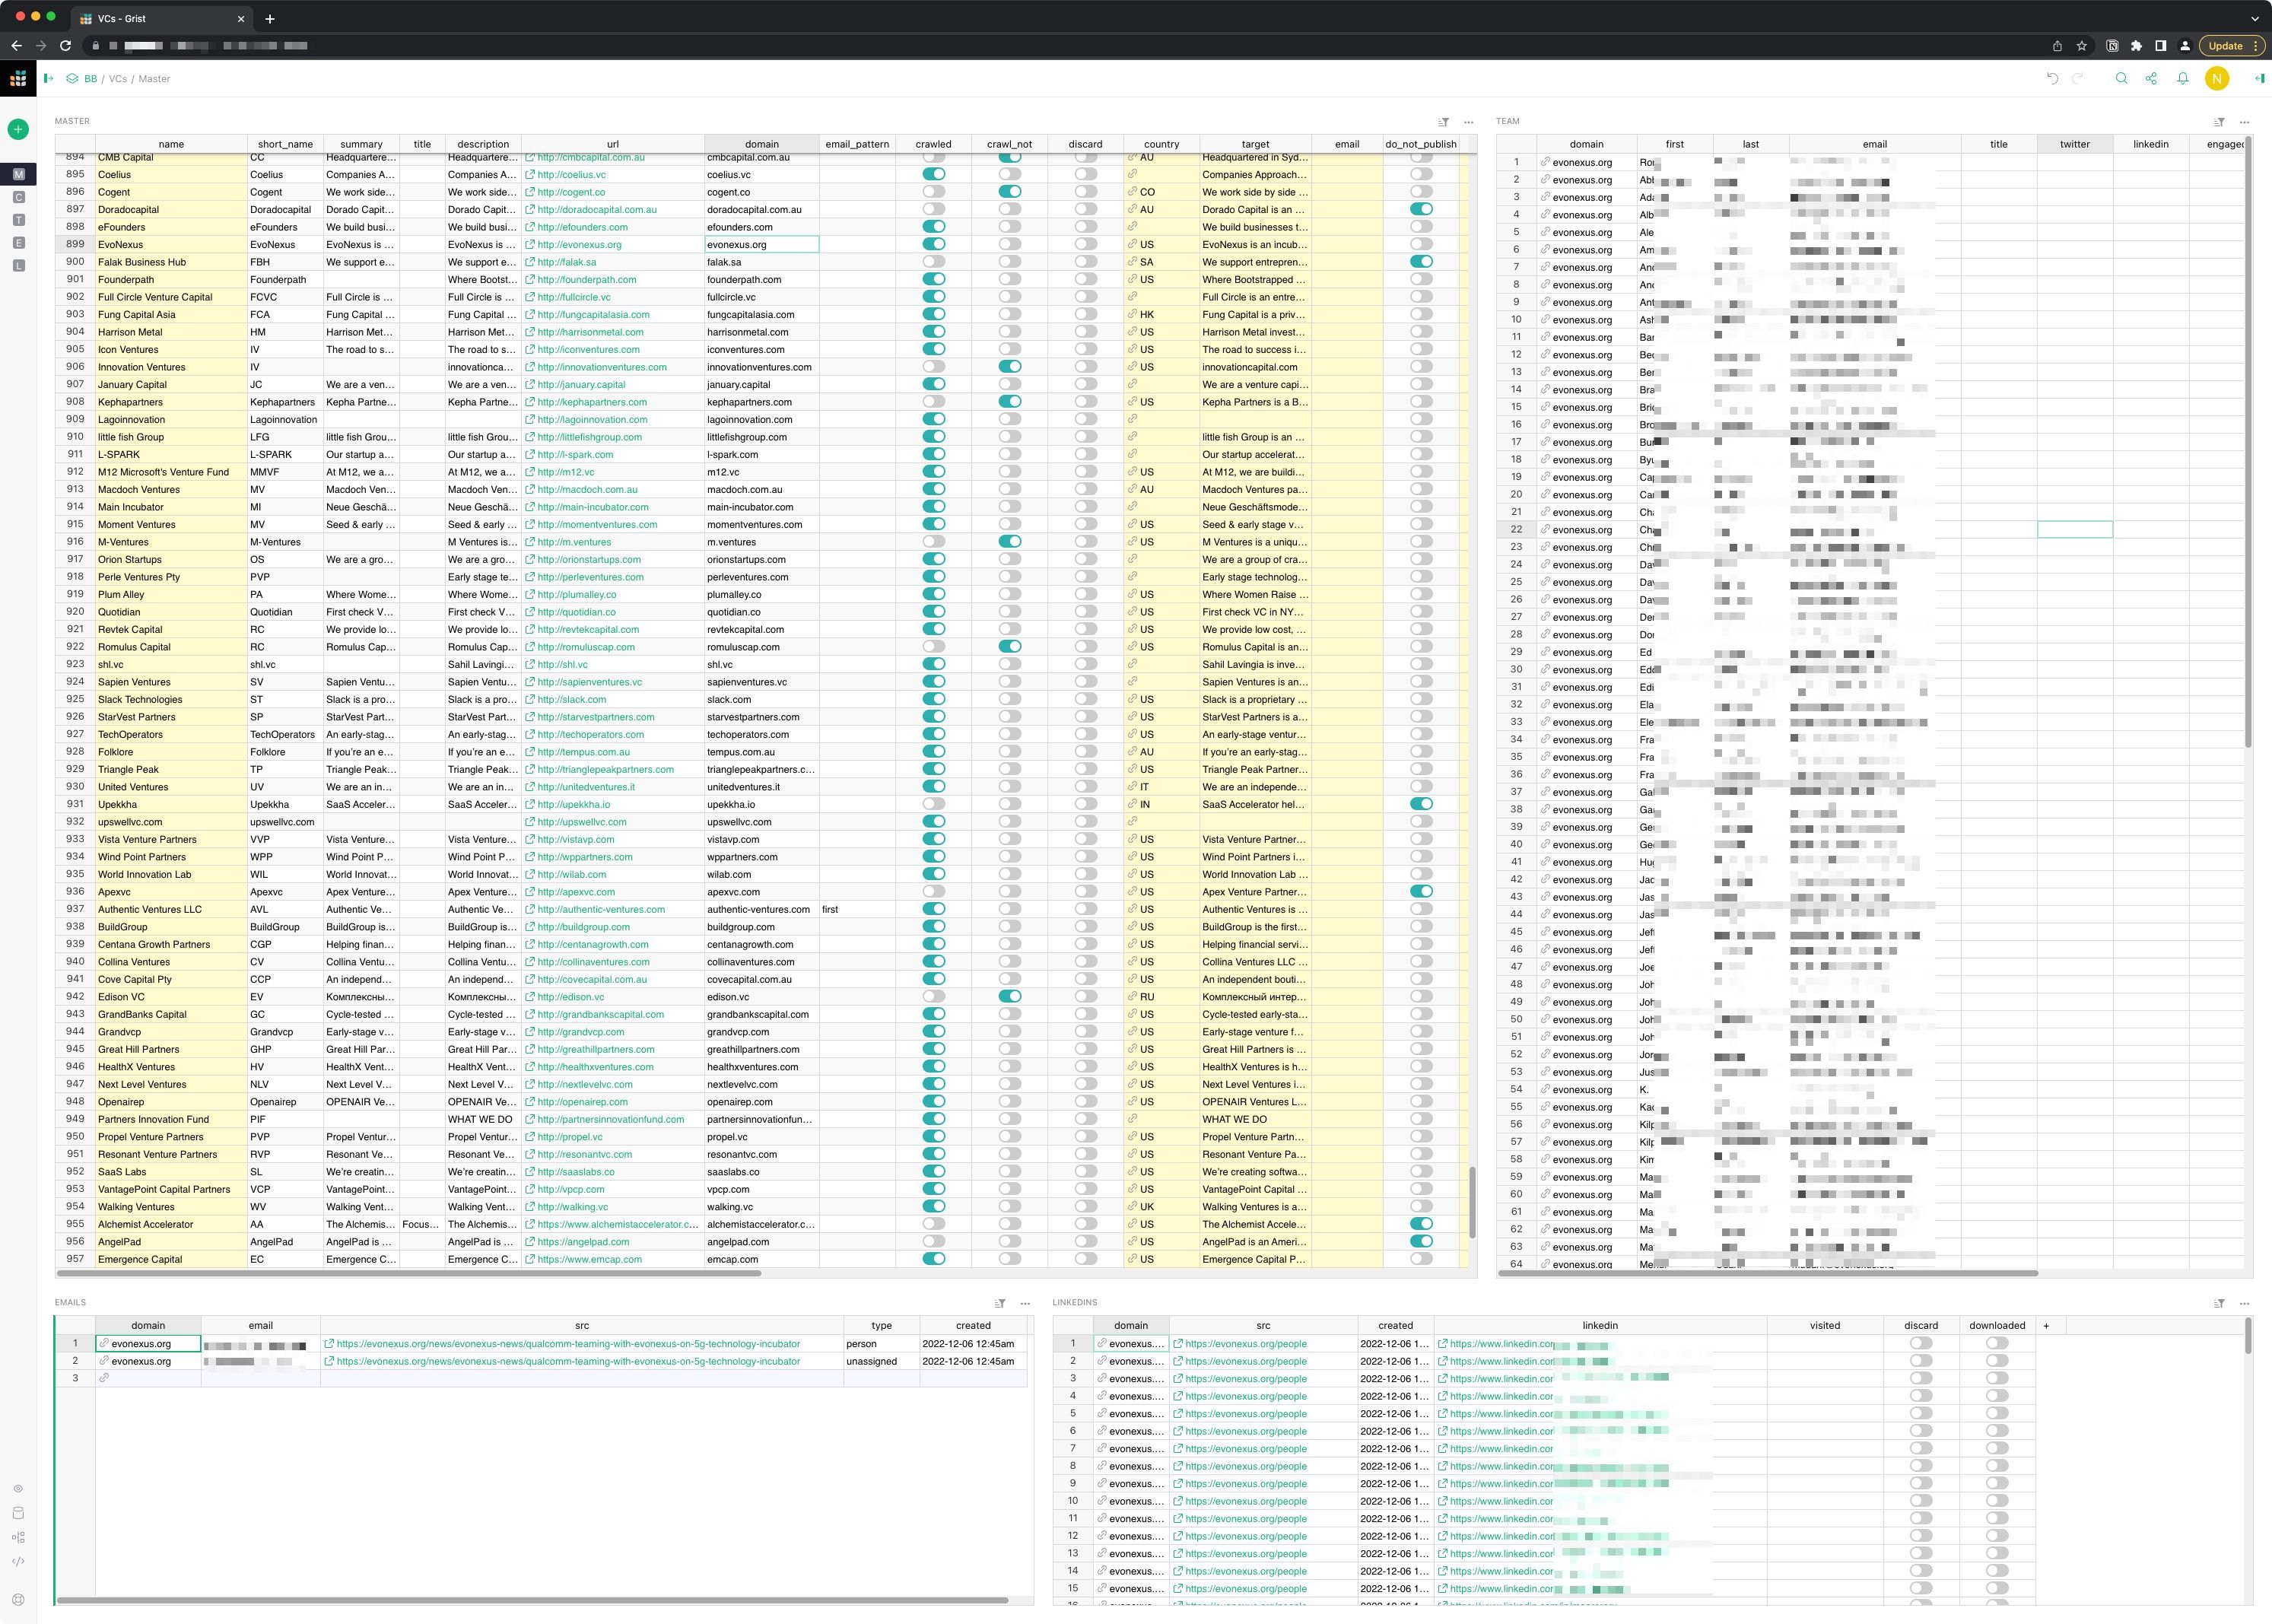Open Document History tree icon in sidebar
Screen dimensions: 2272x1624
point(18,1537)
